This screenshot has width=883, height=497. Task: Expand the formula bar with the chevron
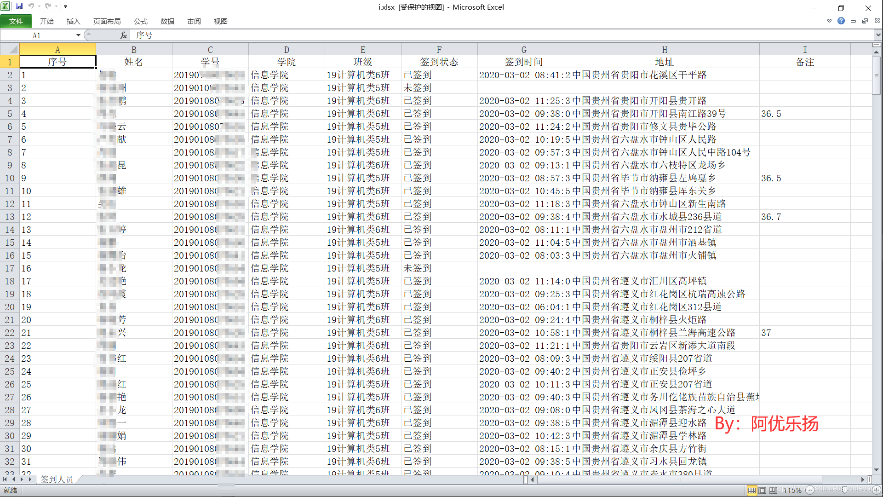(x=878, y=35)
